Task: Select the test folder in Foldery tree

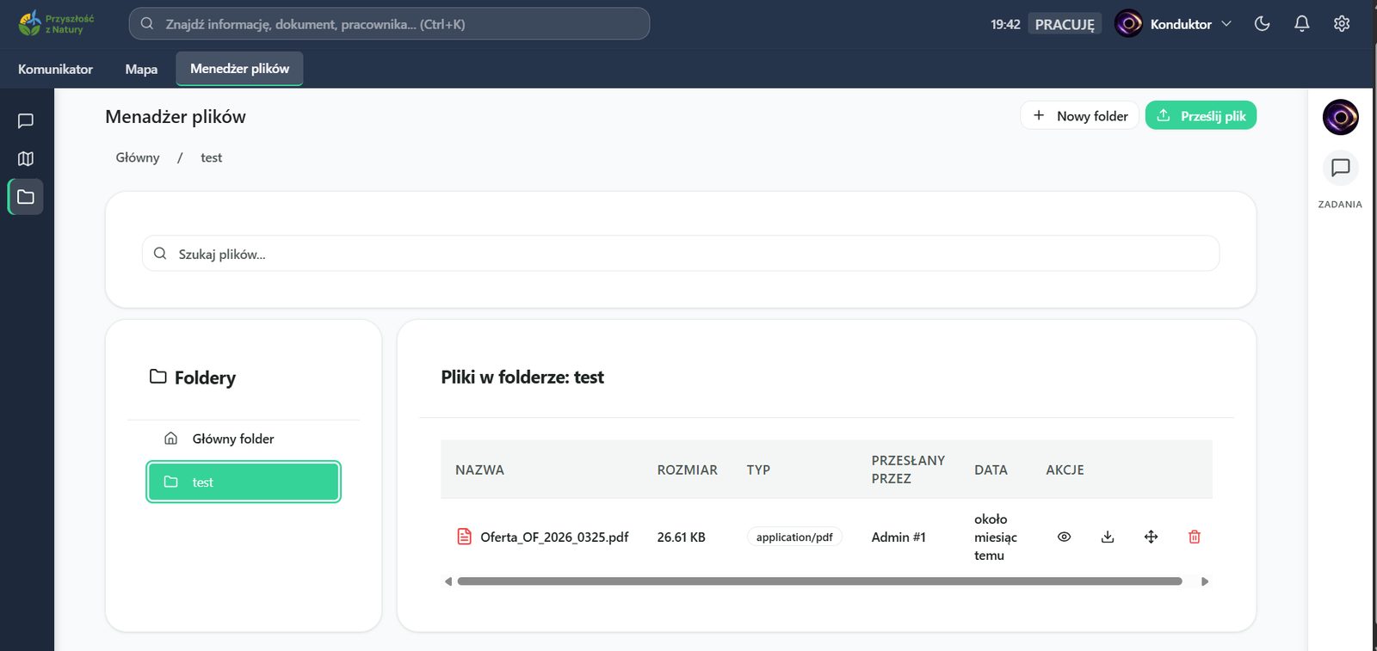Action: pos(244,482)
